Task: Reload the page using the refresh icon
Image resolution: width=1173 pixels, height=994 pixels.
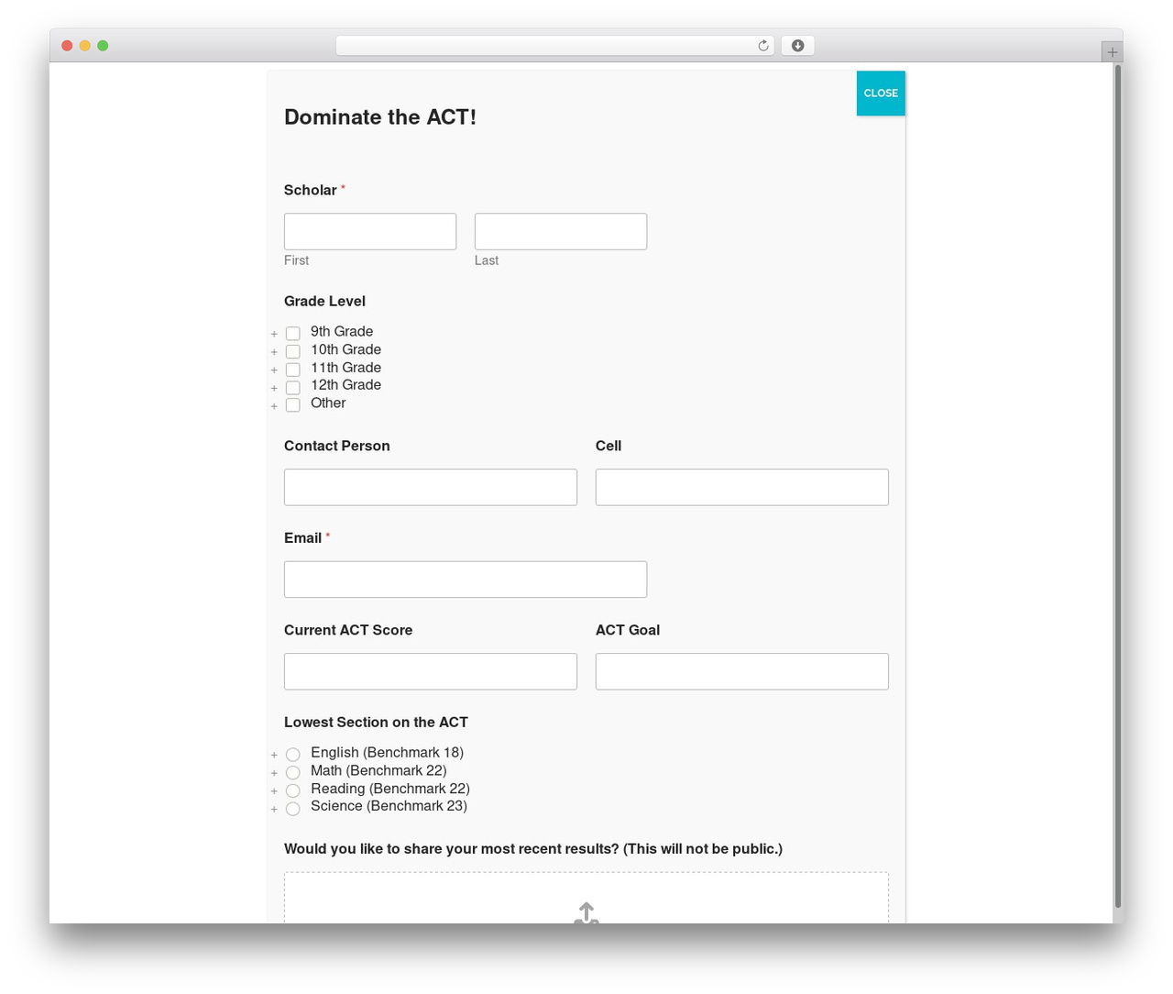Action: (762, 46)
